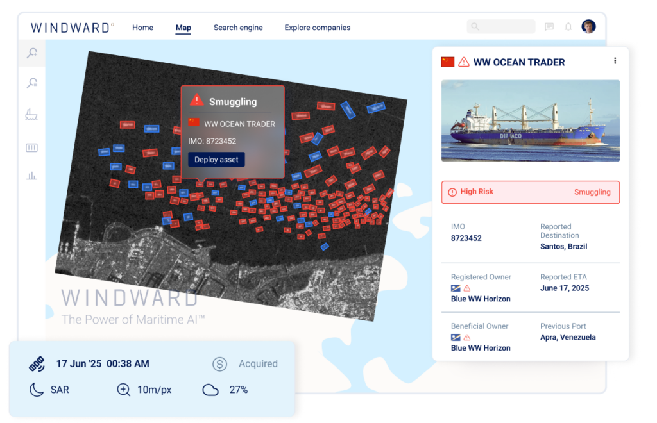Open the analytics bar chart sidebar icon

pyautogui.click(x=31, y=176)
